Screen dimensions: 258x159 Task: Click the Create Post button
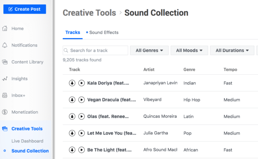tap(25, 9)
